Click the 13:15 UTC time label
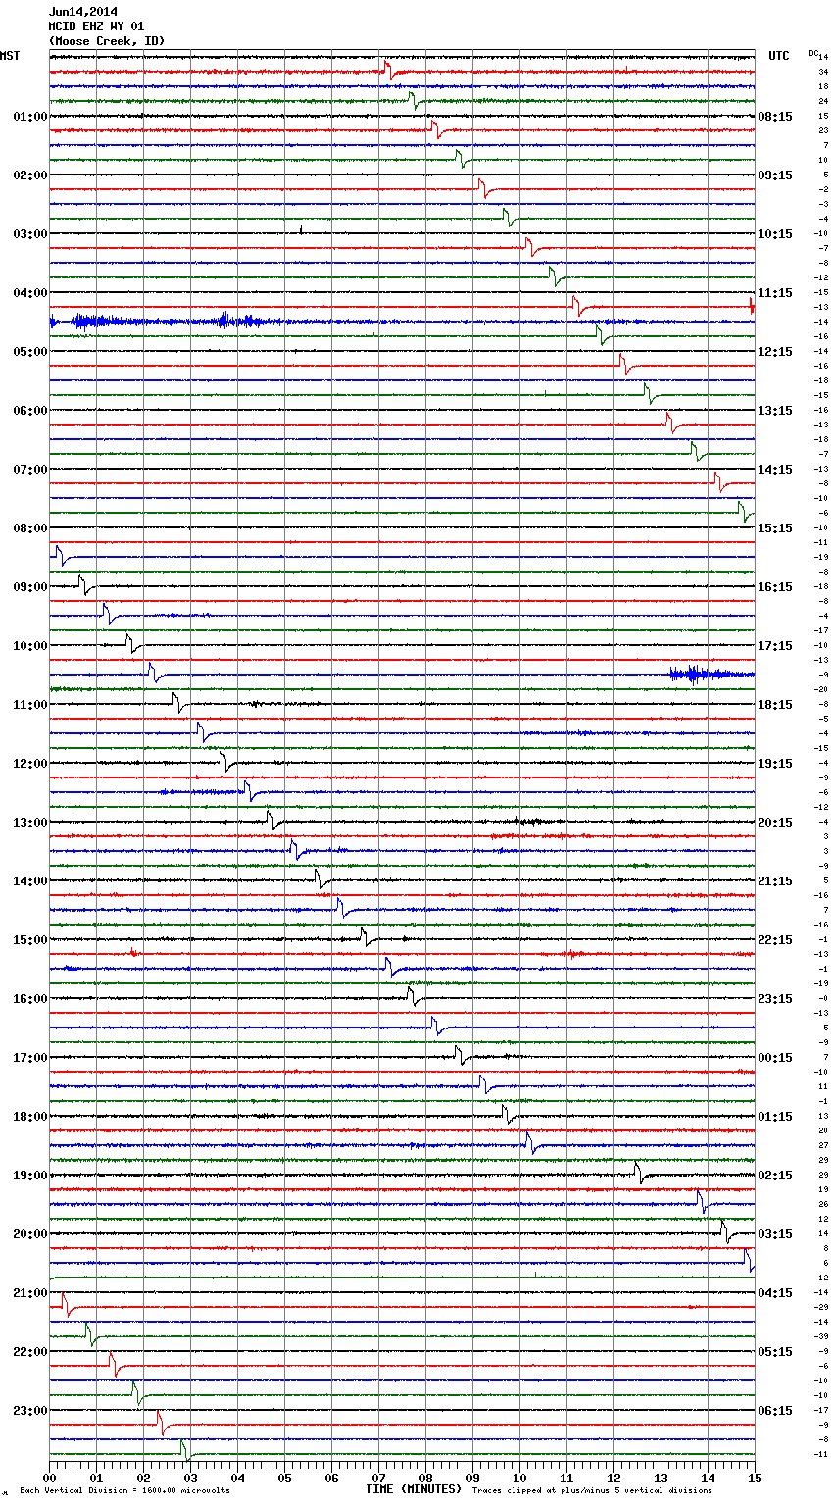 click(775, 411)
